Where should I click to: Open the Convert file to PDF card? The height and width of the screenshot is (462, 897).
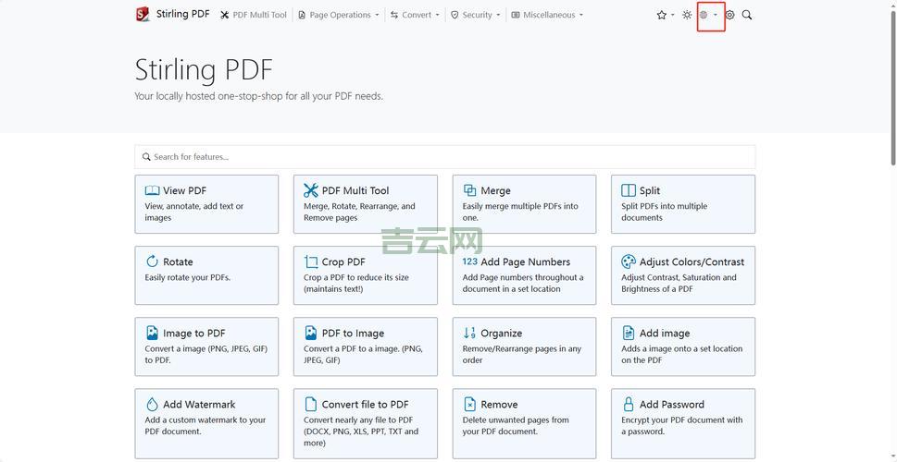pos(365,423)
